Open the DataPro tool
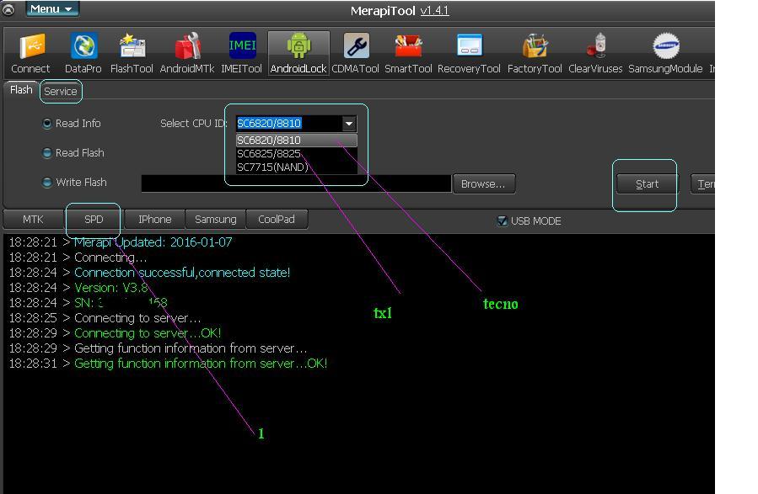758x494 pixels. 83,54
